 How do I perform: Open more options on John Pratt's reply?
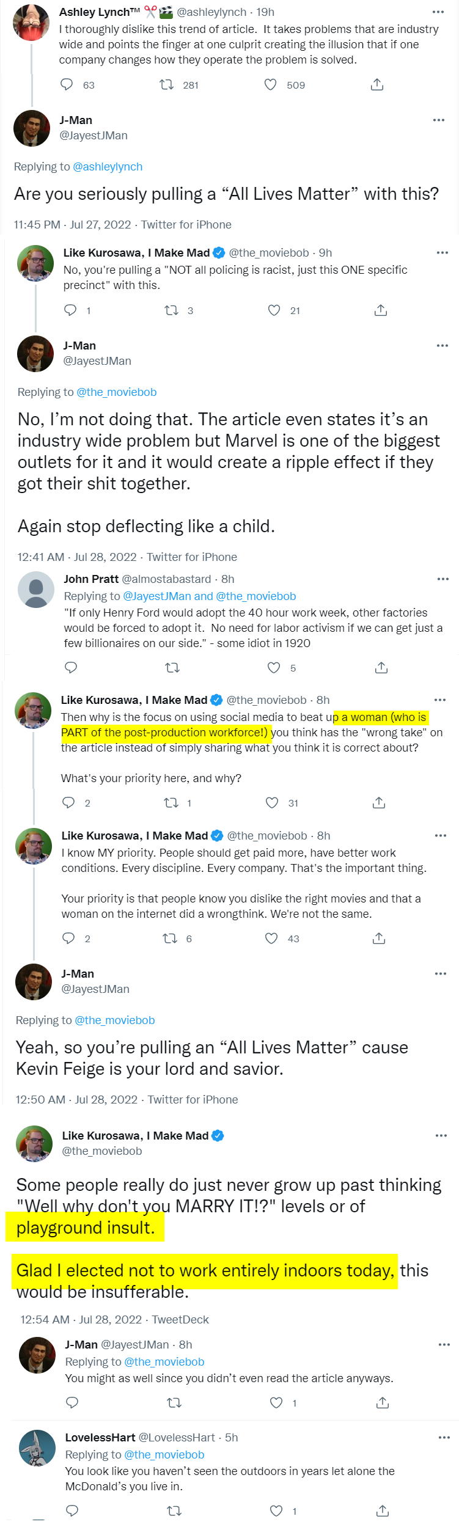point(443,579)
